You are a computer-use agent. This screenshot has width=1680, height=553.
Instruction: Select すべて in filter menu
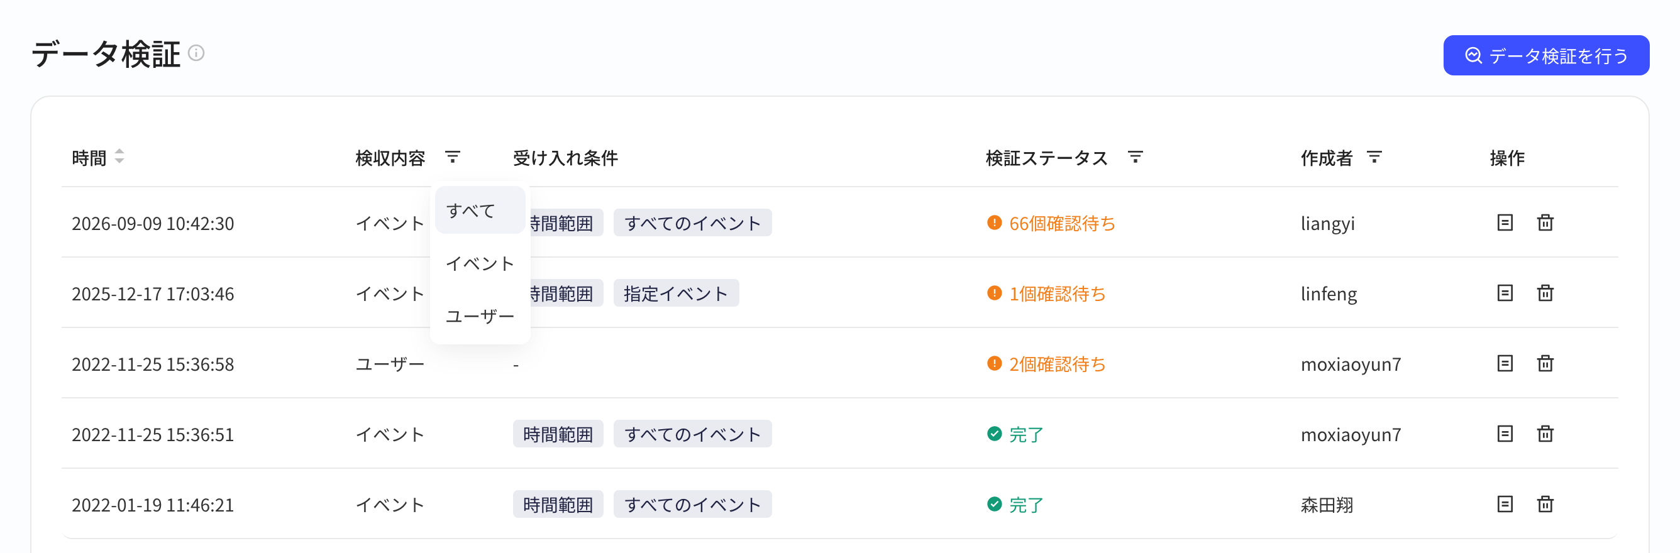point(480,211)
